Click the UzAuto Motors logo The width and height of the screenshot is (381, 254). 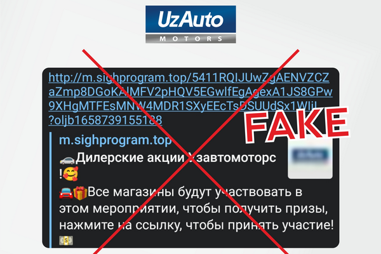click(x=190, y=24)
